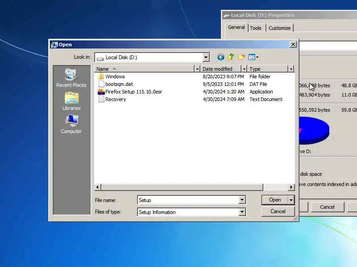
Task: Select the bootsqm.dat file name
Action: click(x=119, y=84)
